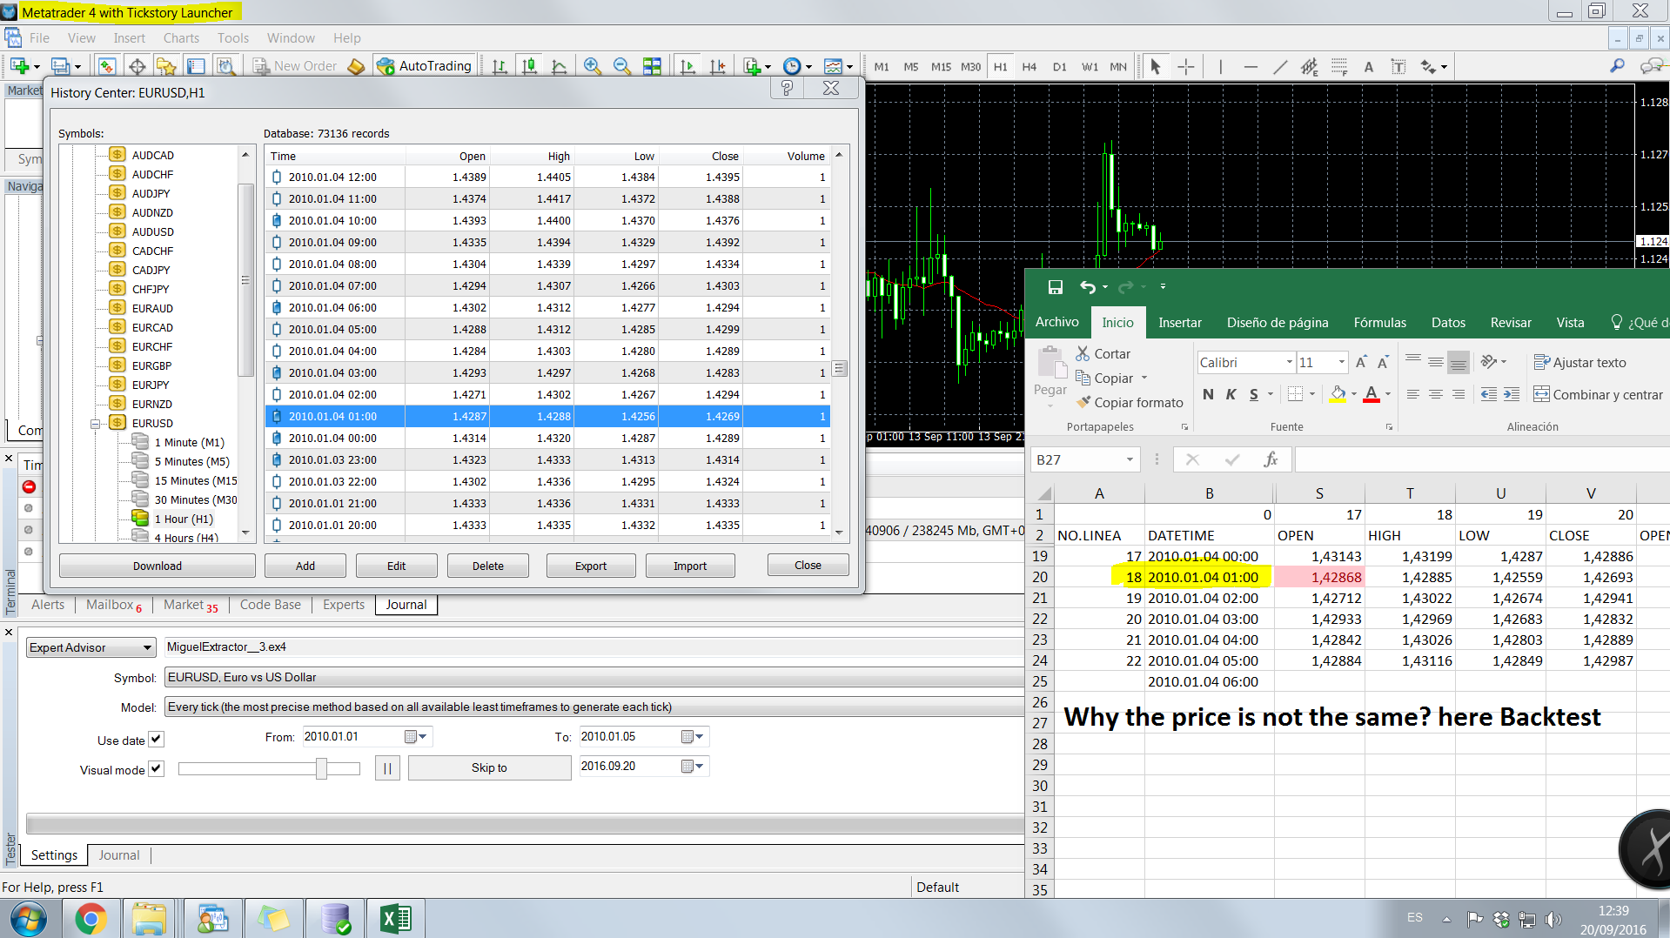Click the Excel undo arrow

[x=1088, y=287]
